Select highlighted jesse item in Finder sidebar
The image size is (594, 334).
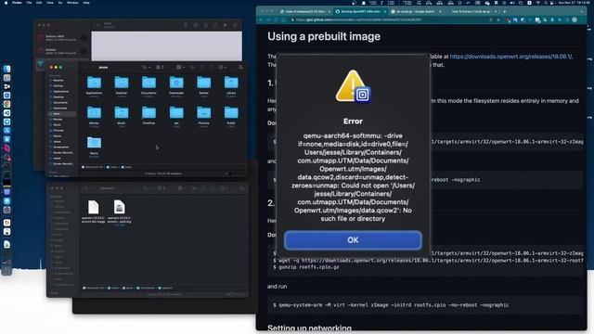(62, 113)
